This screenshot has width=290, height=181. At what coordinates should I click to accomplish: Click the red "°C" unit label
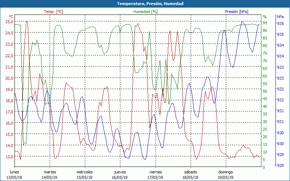coord(11,17)
